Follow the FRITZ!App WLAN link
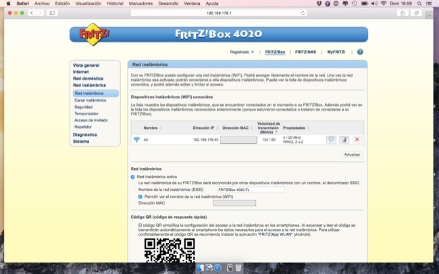The image size is (439, 274). point(275,235)
